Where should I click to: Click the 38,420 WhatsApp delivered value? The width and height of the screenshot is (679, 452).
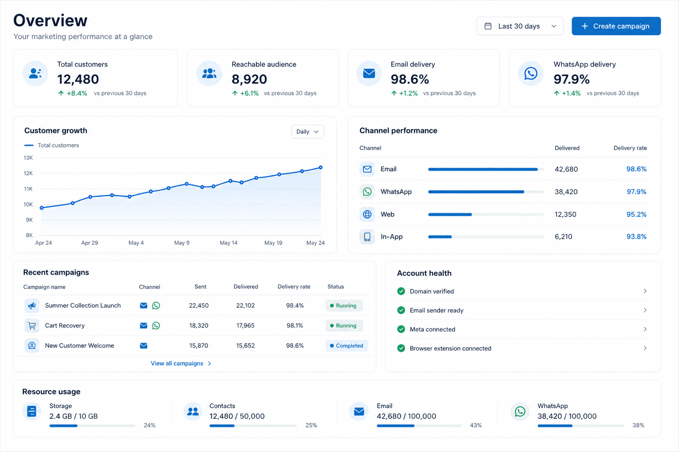point(566,192)
